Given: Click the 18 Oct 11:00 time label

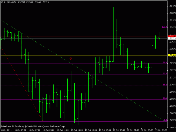Looking at the screenshot, I should [x=63, y=130].
